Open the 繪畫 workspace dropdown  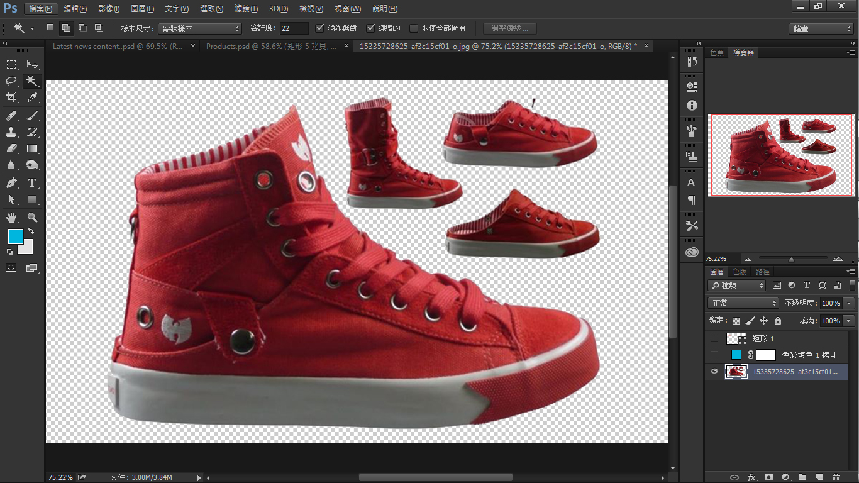point(821,28)
